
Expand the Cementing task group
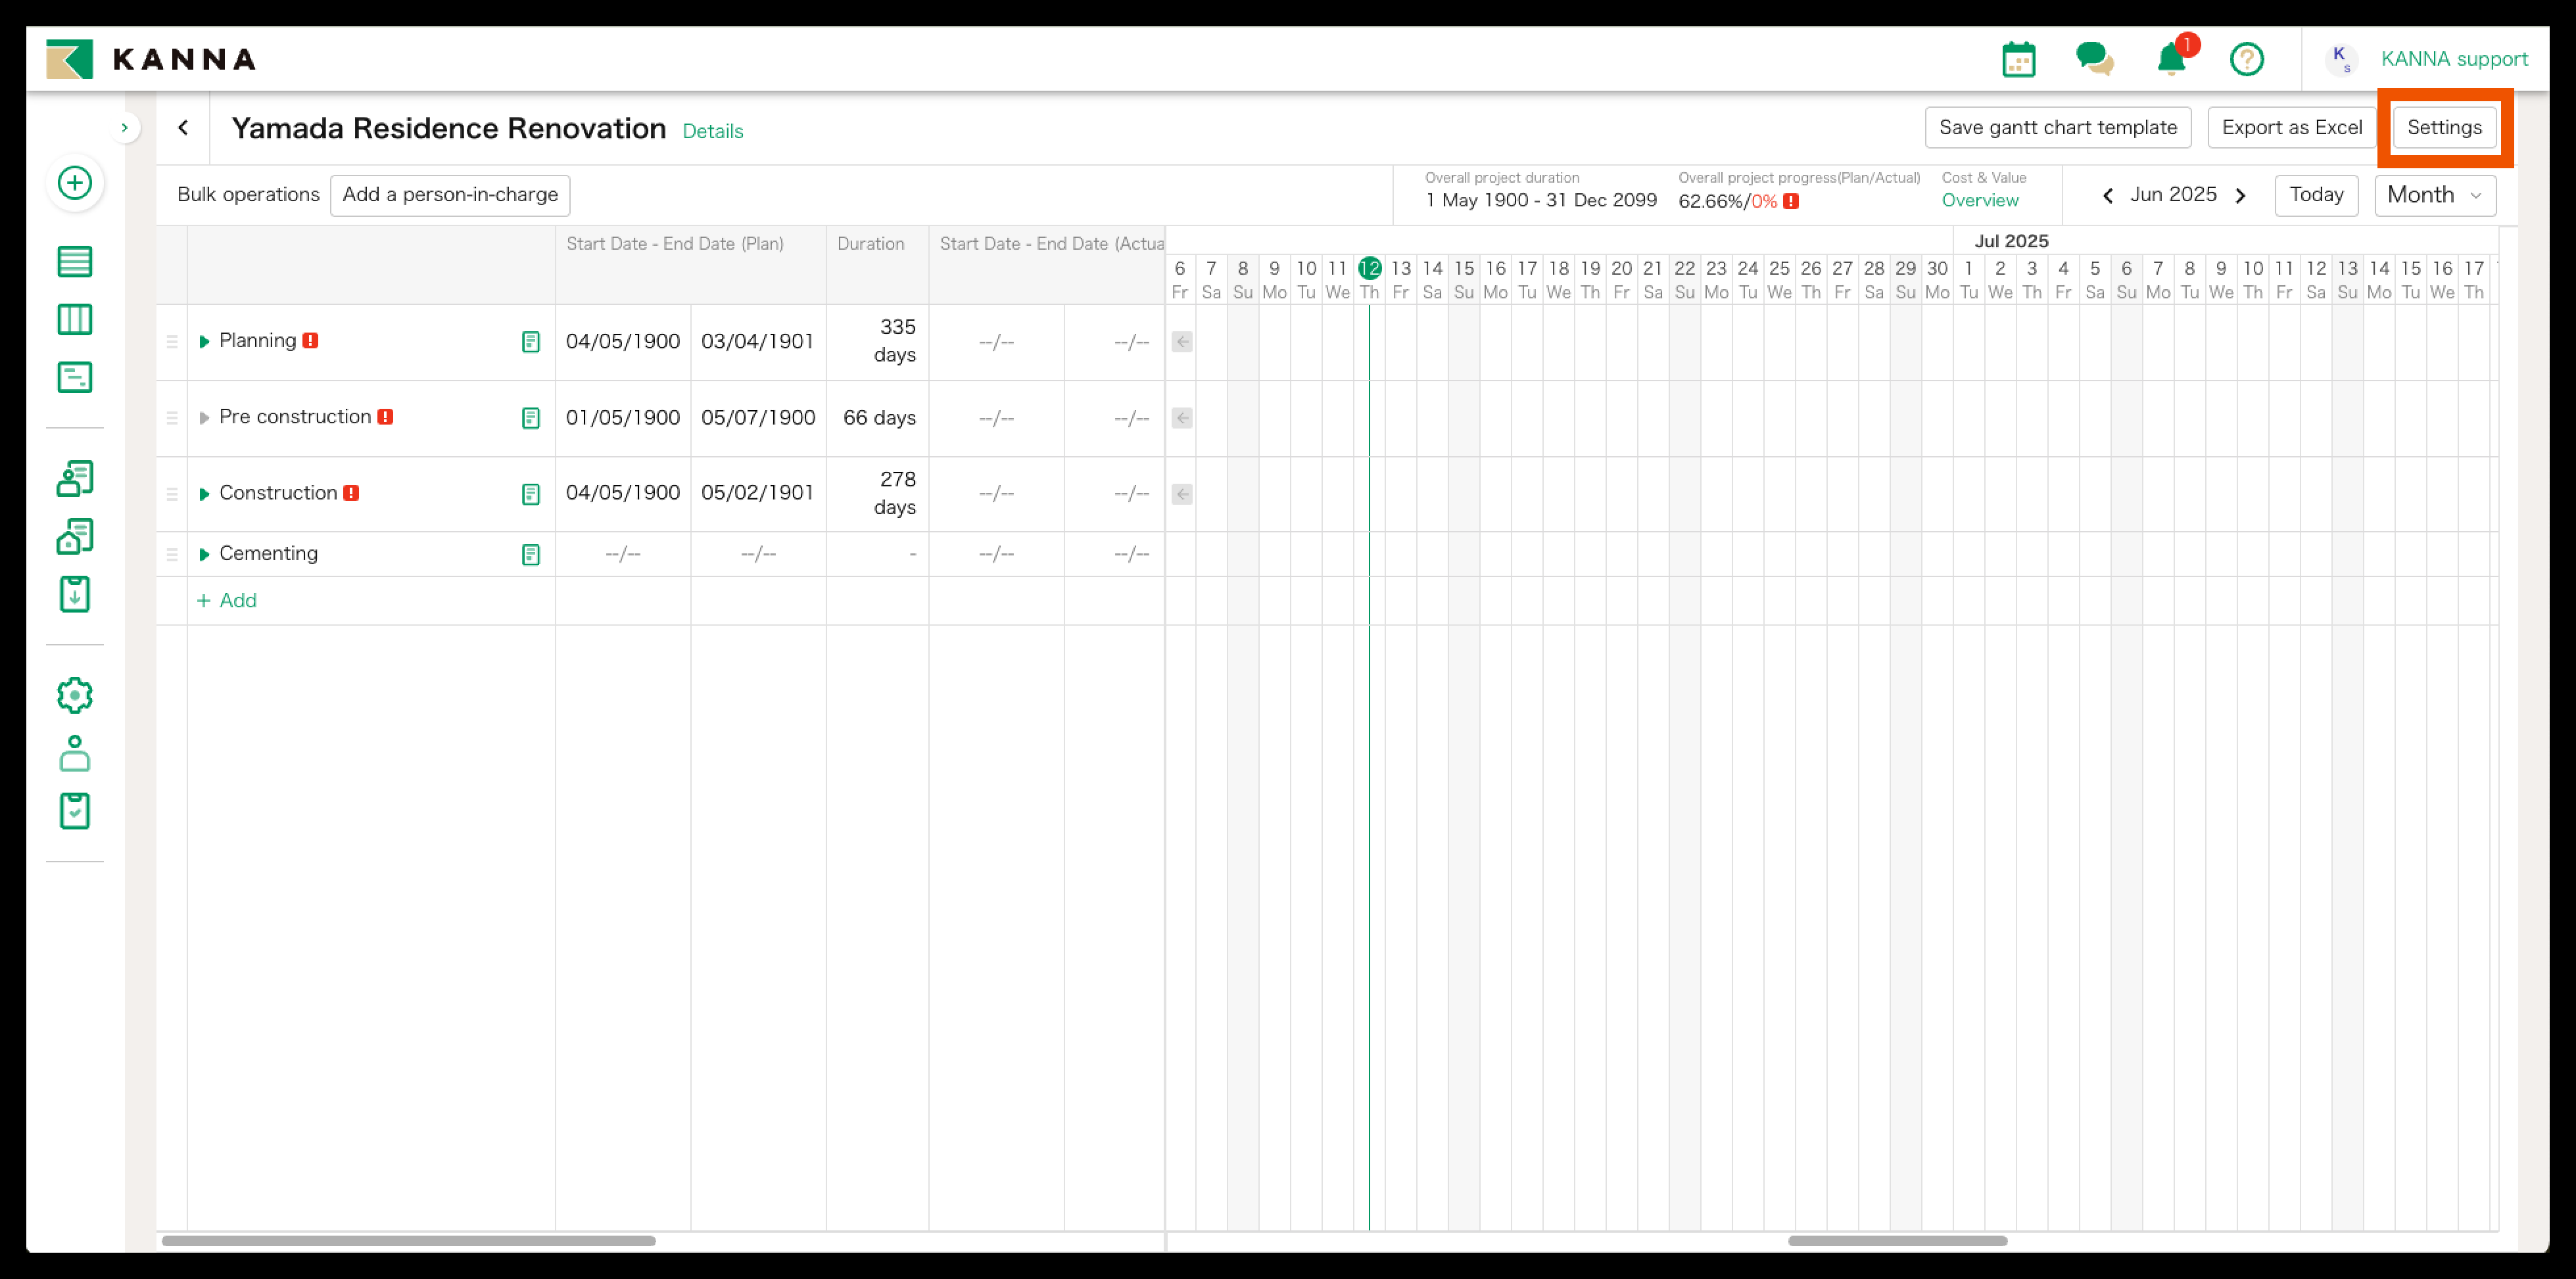click(x=204, y=554)
